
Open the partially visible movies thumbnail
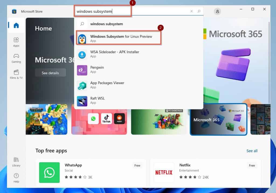pos(260,119)
